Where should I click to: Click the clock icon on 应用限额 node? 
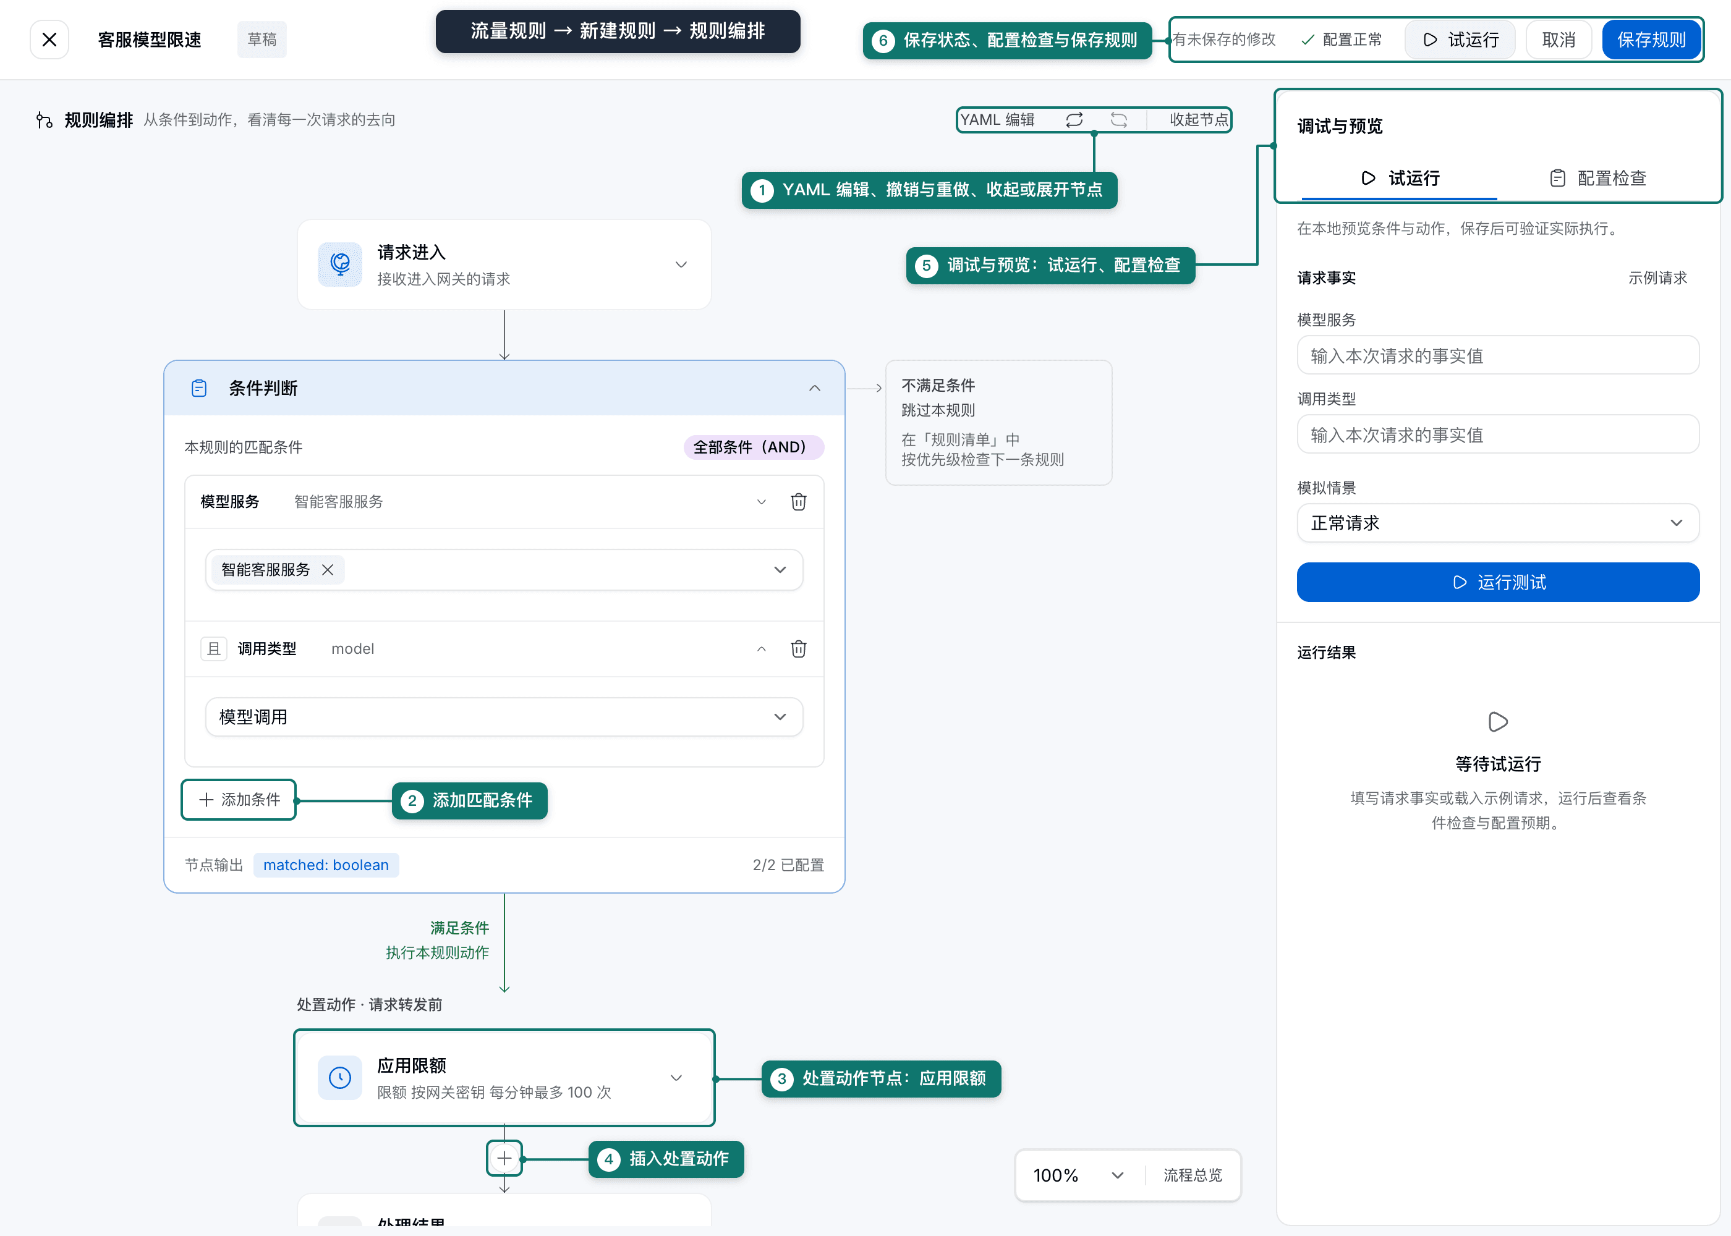(x=339, y=1077)
